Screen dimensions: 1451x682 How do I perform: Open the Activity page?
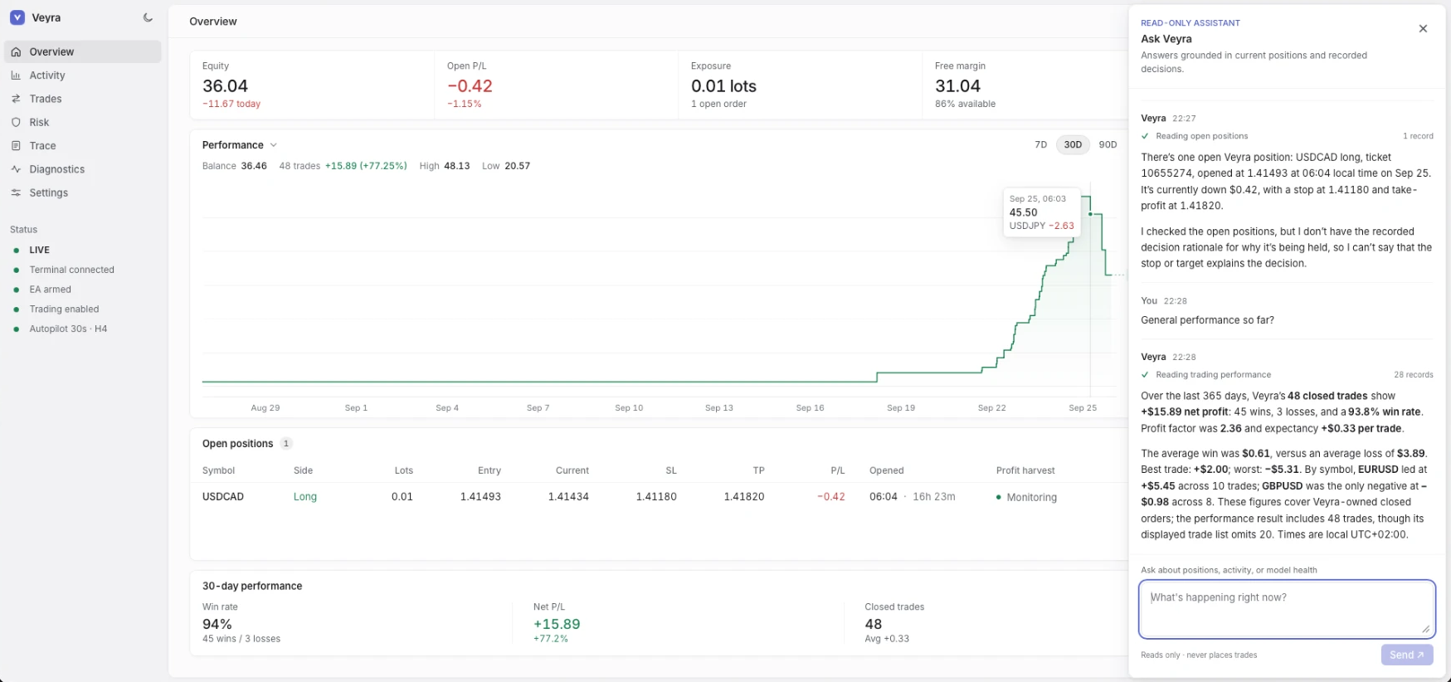(x=83, y=75)
